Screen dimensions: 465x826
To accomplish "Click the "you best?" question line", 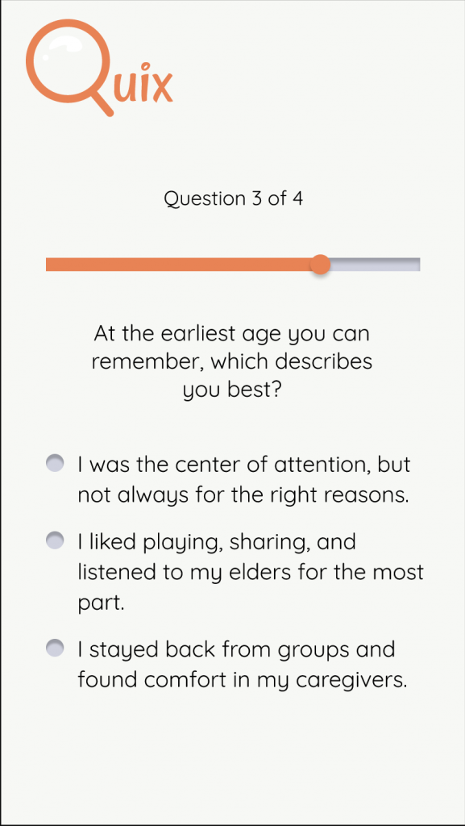I will [232, 391].
